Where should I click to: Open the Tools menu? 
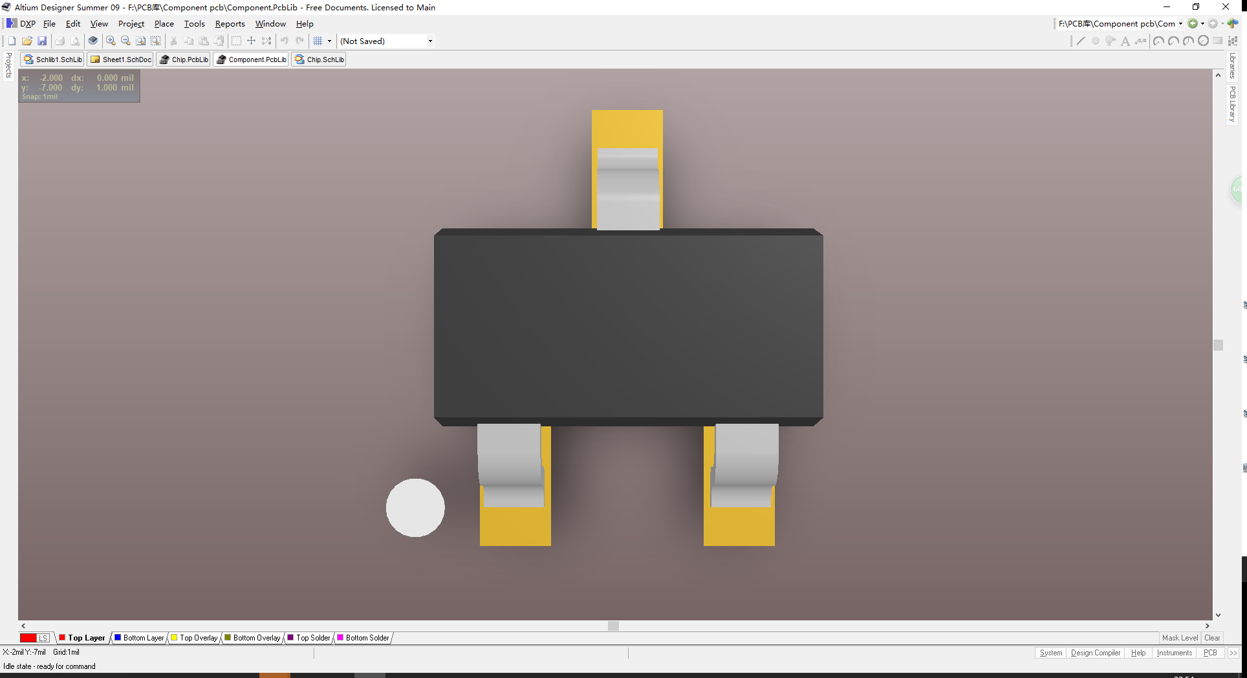pos(194,24)
